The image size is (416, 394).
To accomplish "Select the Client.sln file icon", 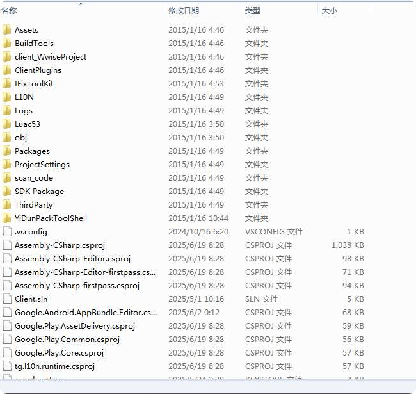I will point(7,299).
